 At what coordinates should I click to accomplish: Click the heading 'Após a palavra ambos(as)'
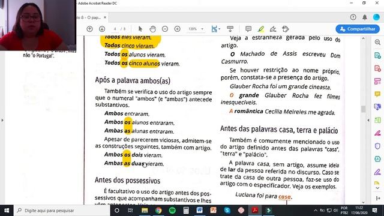[x=133, y=80]
